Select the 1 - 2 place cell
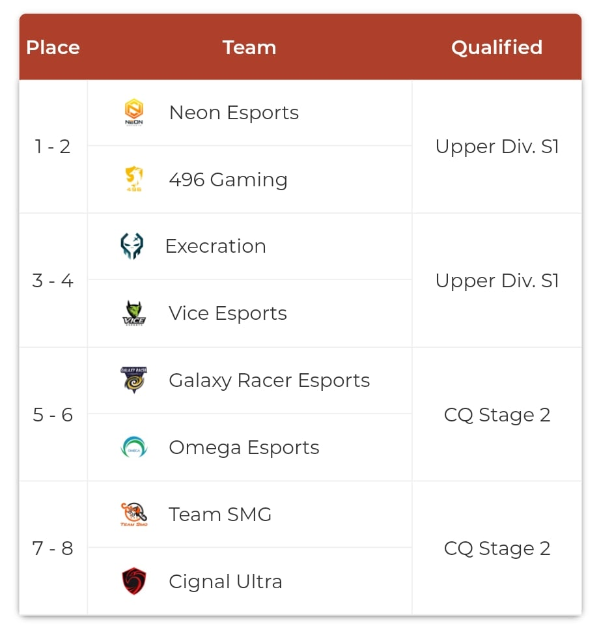Image resolution: width=599 pixels, height=639 pixels. click(53, 147)
